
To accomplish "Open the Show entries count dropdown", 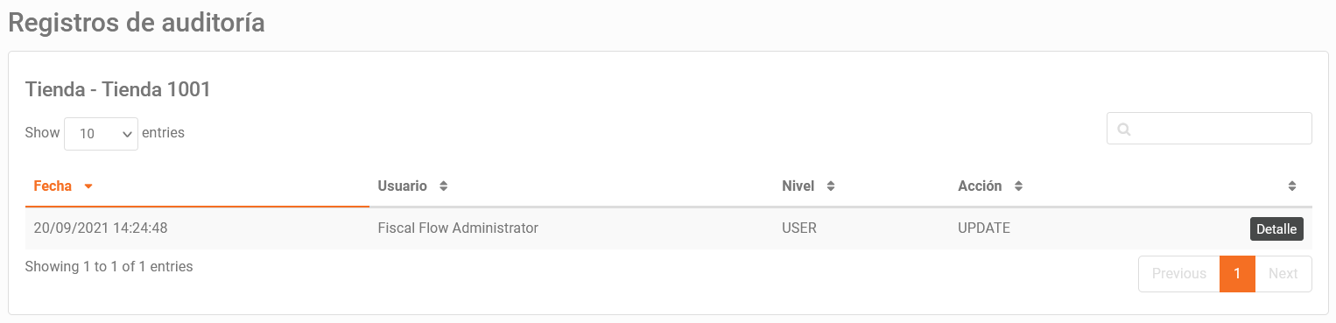I will [x=101, y=134].
